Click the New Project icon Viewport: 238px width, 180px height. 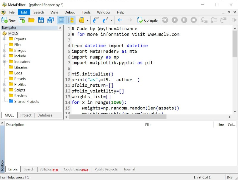pos(22,20)
